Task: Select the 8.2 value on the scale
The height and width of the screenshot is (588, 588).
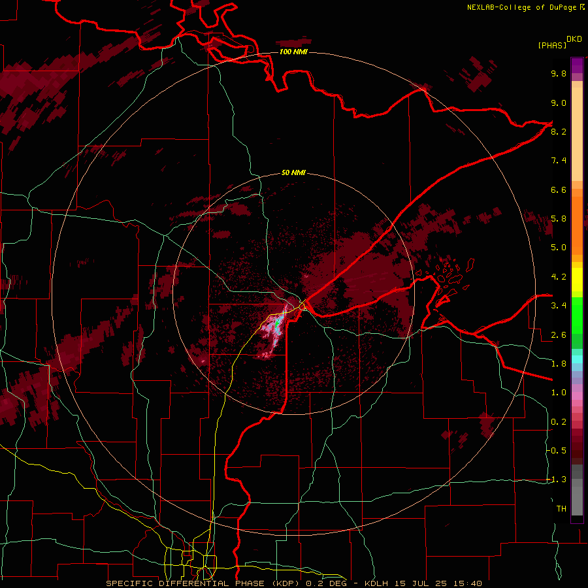Action: click(x=559, y=131)
